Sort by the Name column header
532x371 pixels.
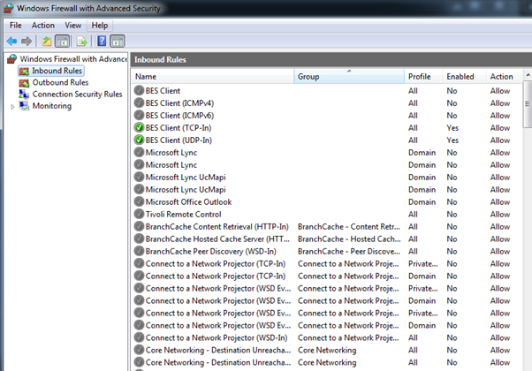coord(212,76)
